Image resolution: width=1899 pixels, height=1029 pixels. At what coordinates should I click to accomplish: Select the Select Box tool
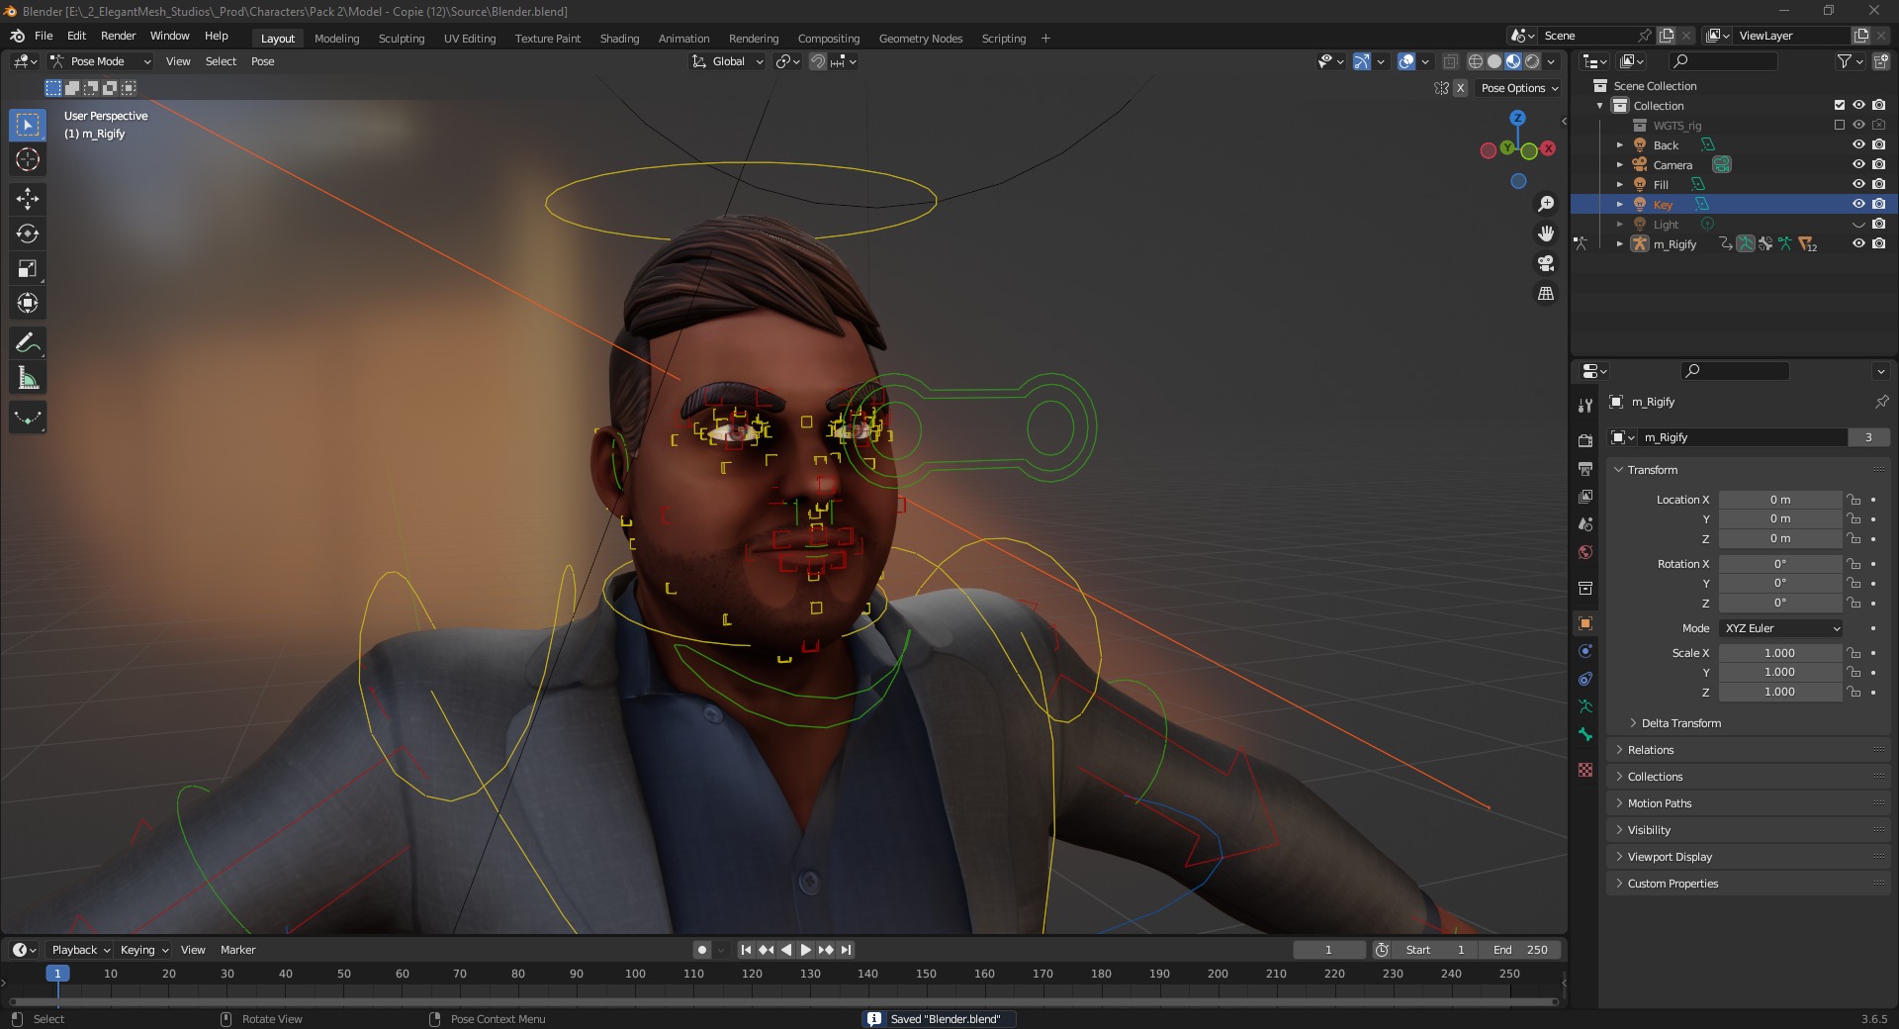click(28, 125)
